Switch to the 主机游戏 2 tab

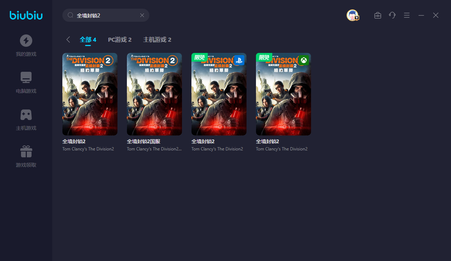tap(157, 40)
